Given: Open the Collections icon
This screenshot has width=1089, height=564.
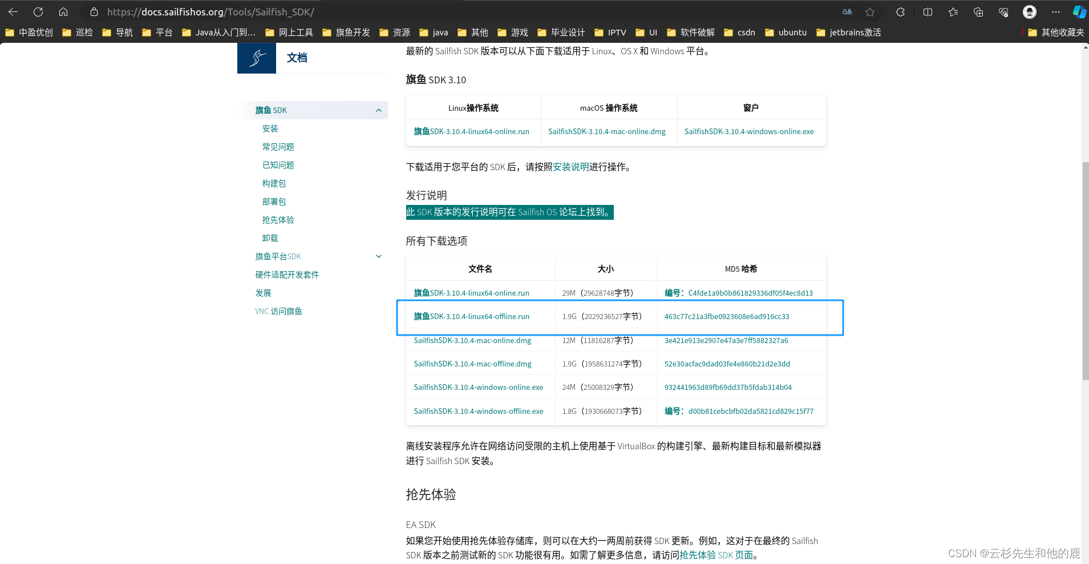Looking at the screenshot, I should 978,12.
